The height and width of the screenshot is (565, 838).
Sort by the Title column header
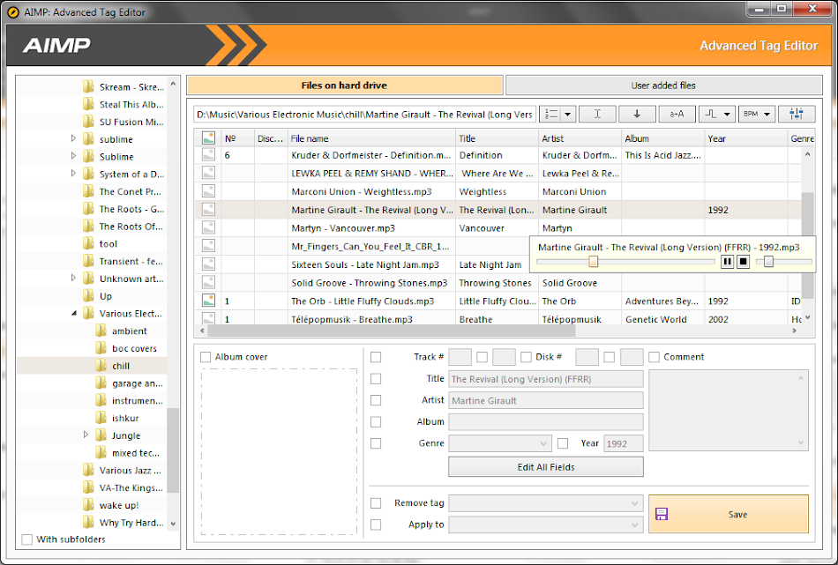497,138
